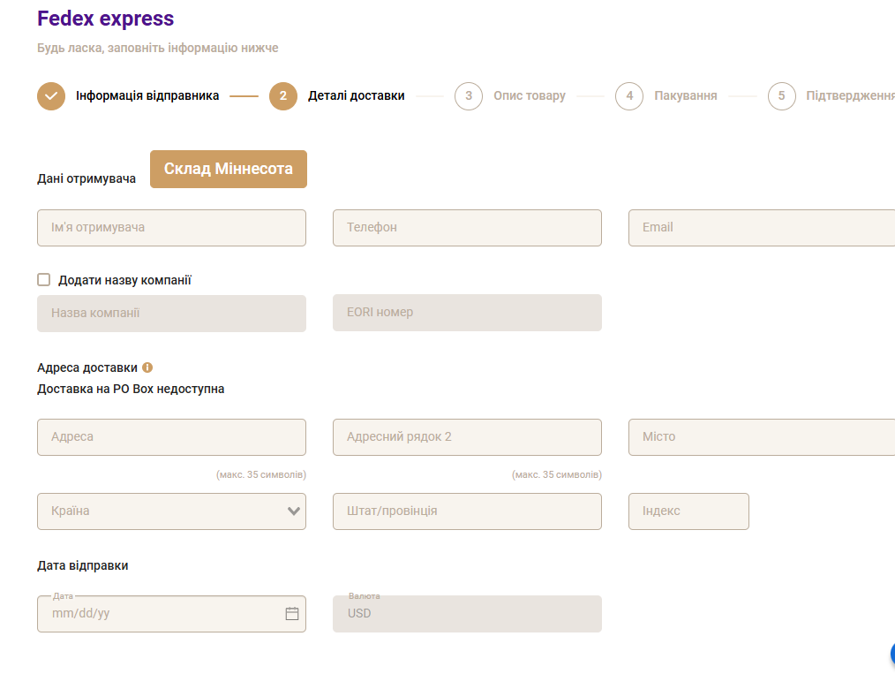
Task: Focus the Штат/провінція field
Action: click(x=468, y=511)
